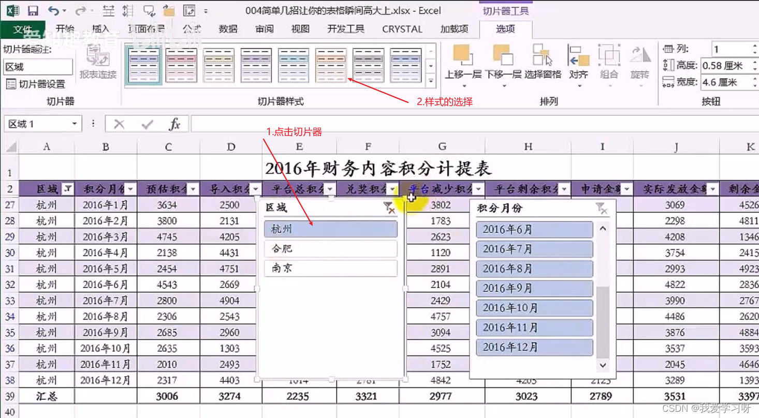Toggle 2016年8月 in month slicer
The height and width of the screenshot is (418, 759).
click(534, 269)
